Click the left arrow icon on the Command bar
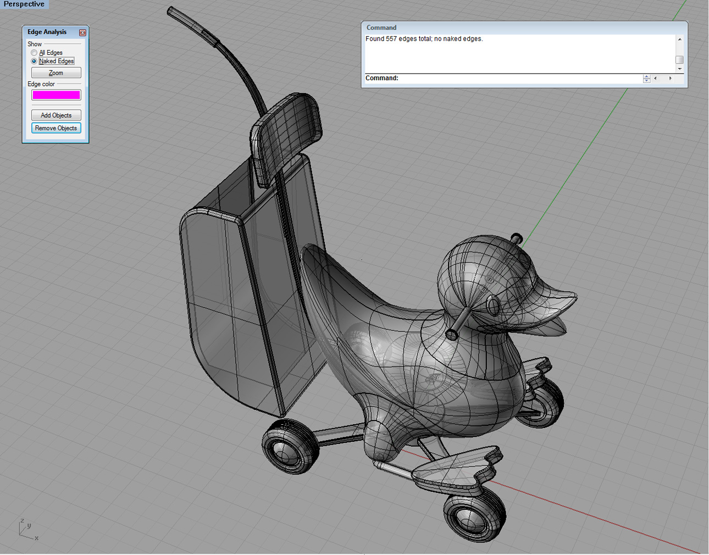 click(656, 78)
